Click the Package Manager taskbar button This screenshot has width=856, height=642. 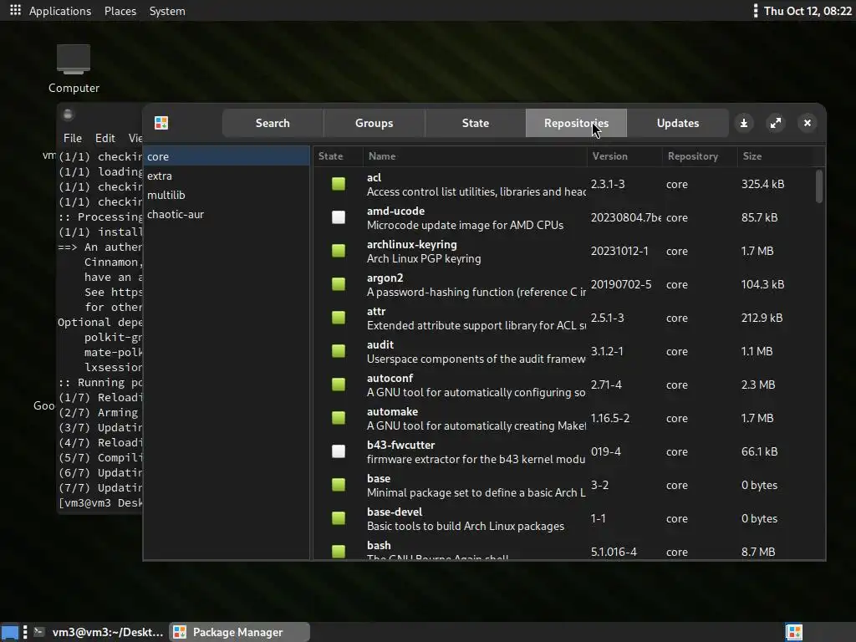239,632
